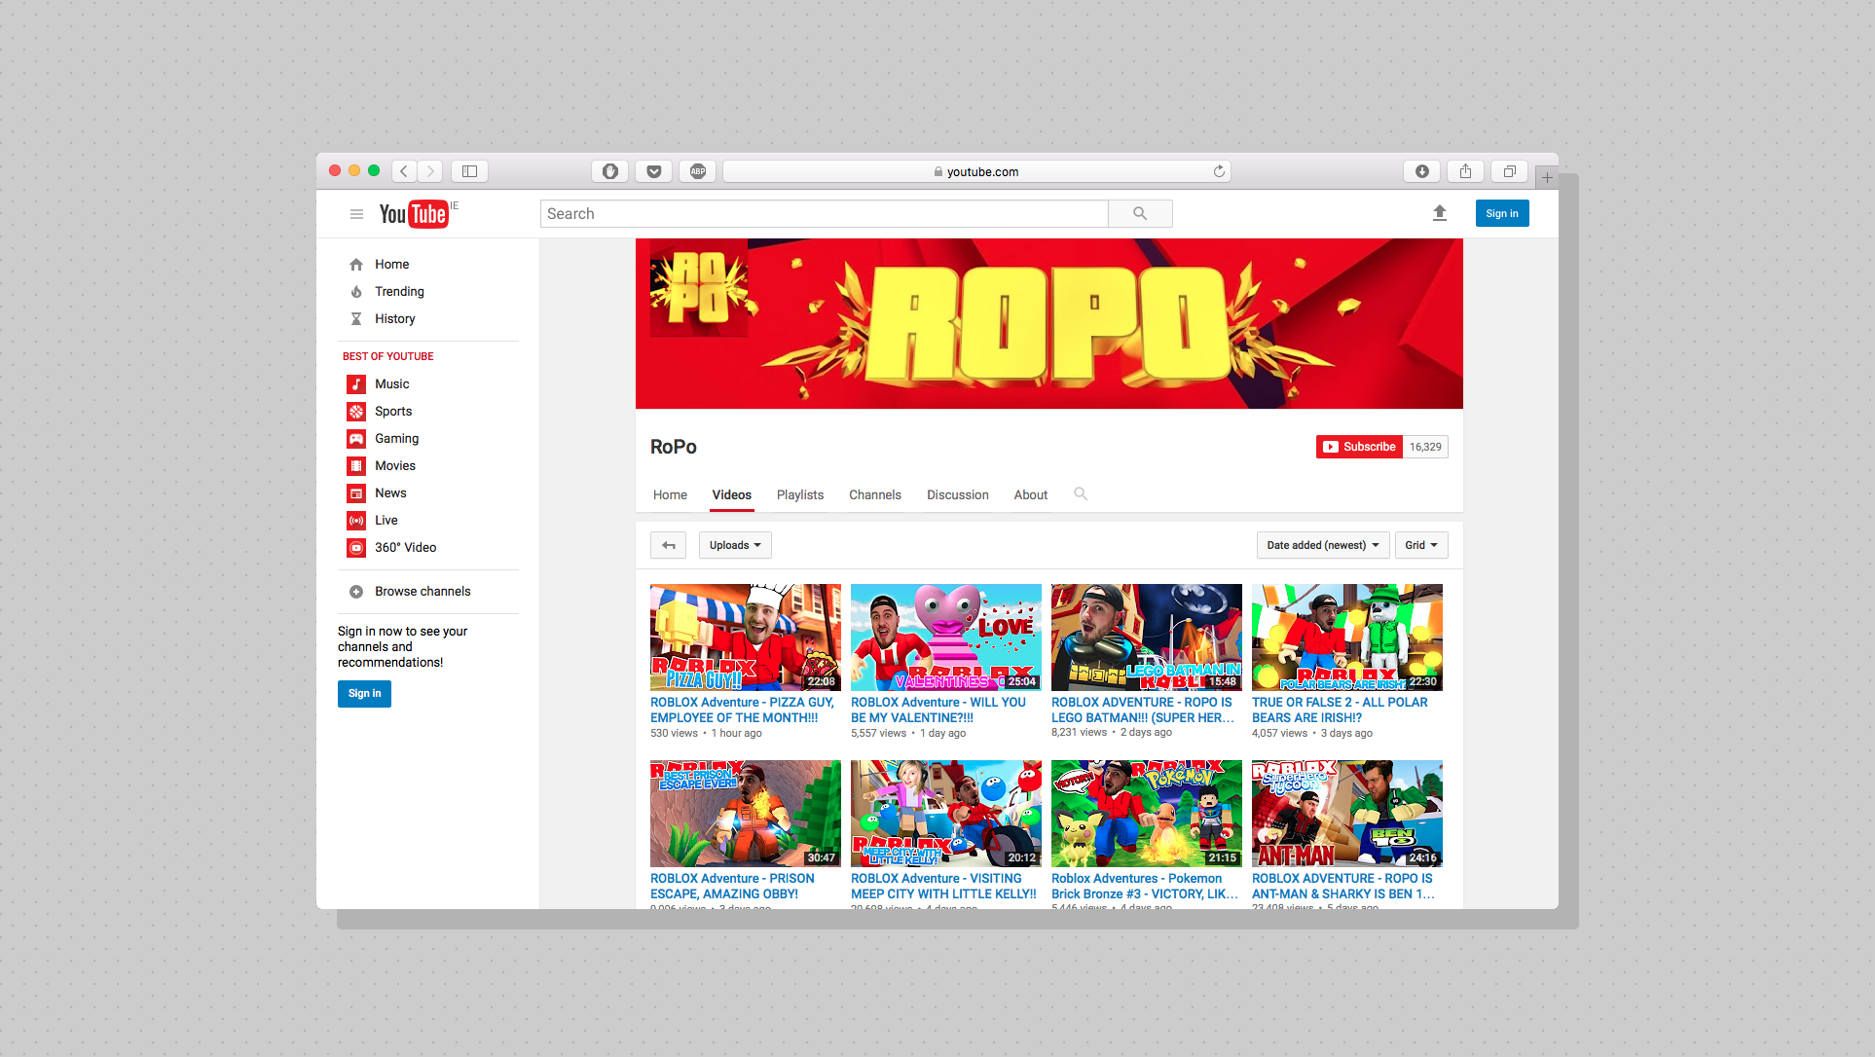Click the search magnifier button

click(1140, 214)
